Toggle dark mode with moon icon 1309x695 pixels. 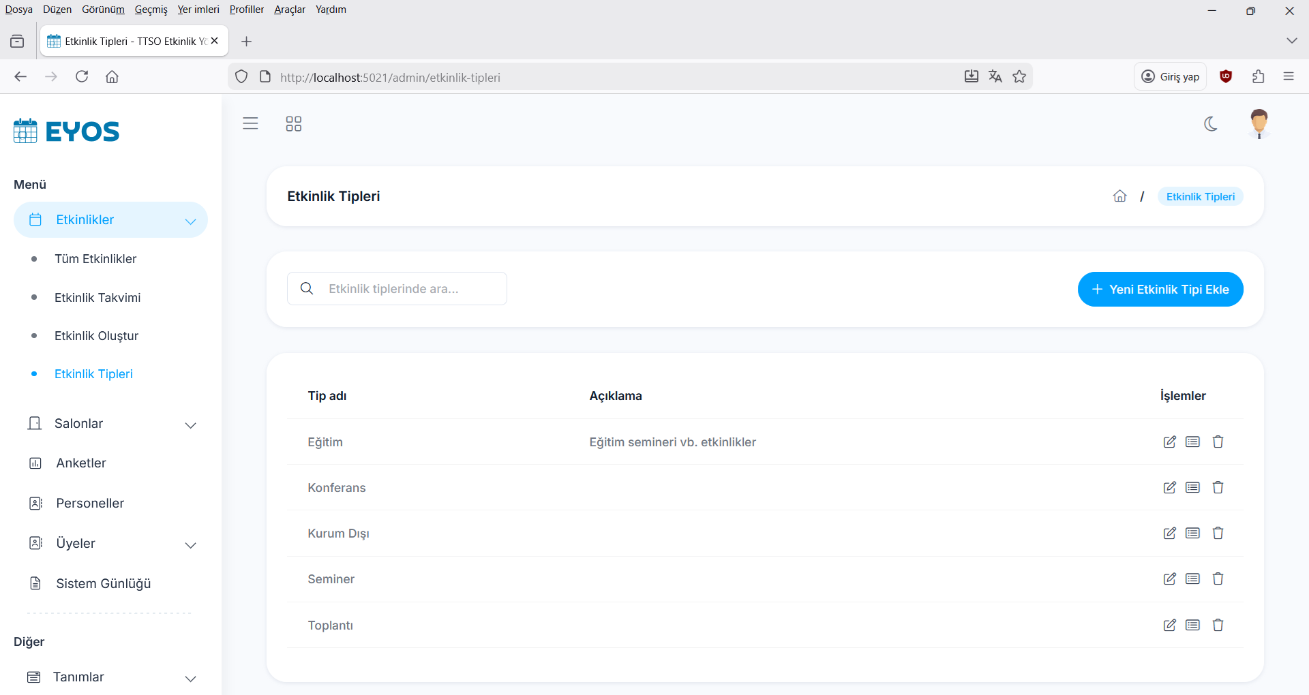coord(1211,124)
